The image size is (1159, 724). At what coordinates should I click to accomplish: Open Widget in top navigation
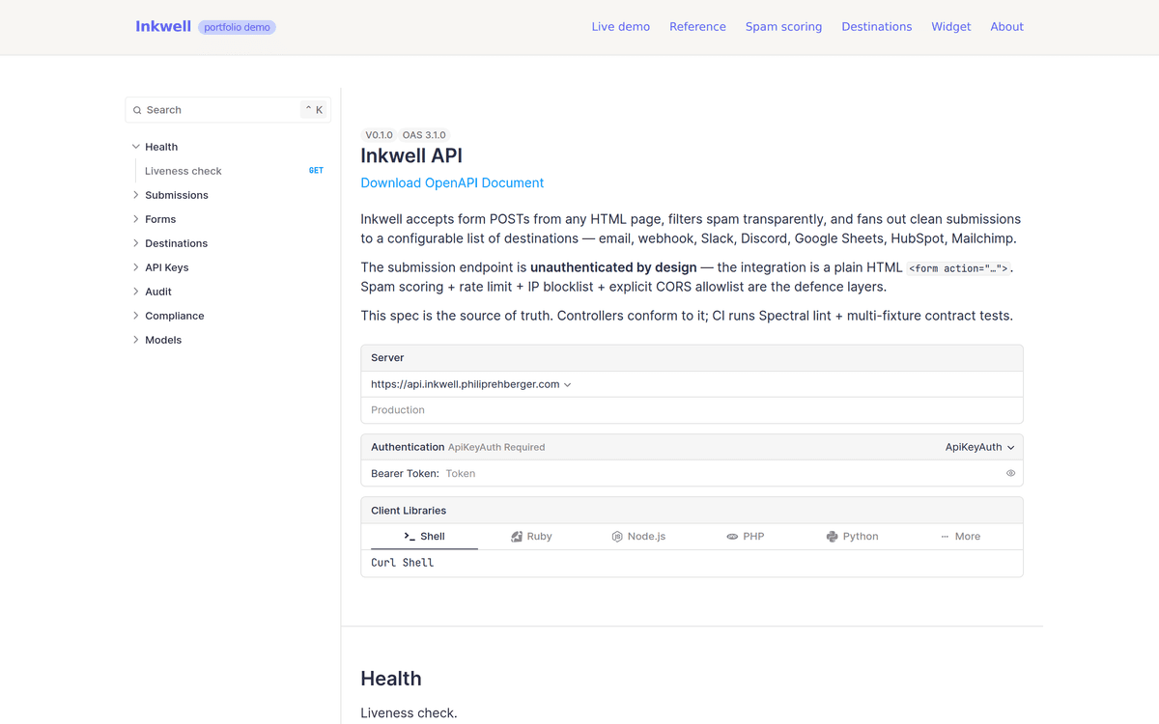pyautogui.click(x=951, y=27)
